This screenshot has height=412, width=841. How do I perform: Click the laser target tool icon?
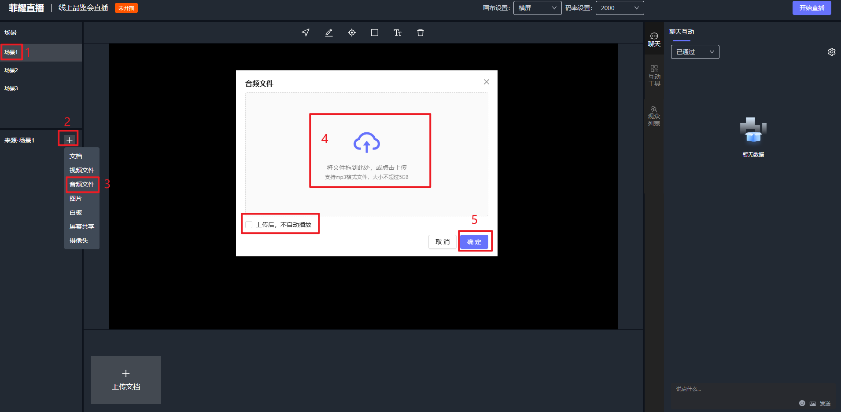(x=352, y=33)
